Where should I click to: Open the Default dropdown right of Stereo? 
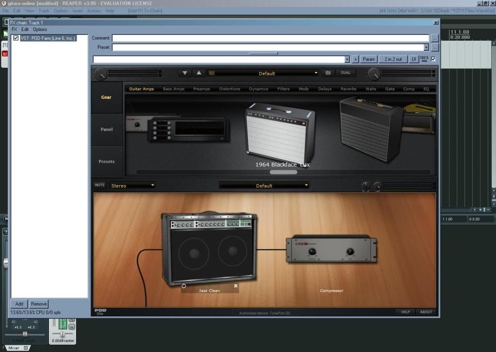[x=264, y=186]
